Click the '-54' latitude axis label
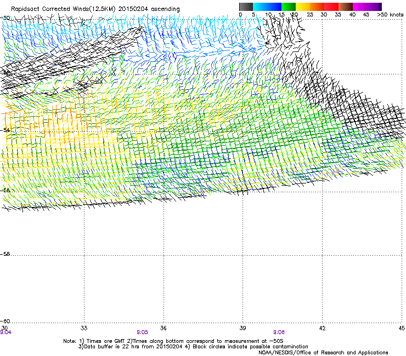Image resolution: width=406 pixels, height=356 pixels. tap(5, 130)
